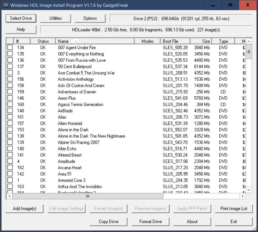Sort by the Size column header
This screenshot has height=232, width=258.
[x=201, y=41]
